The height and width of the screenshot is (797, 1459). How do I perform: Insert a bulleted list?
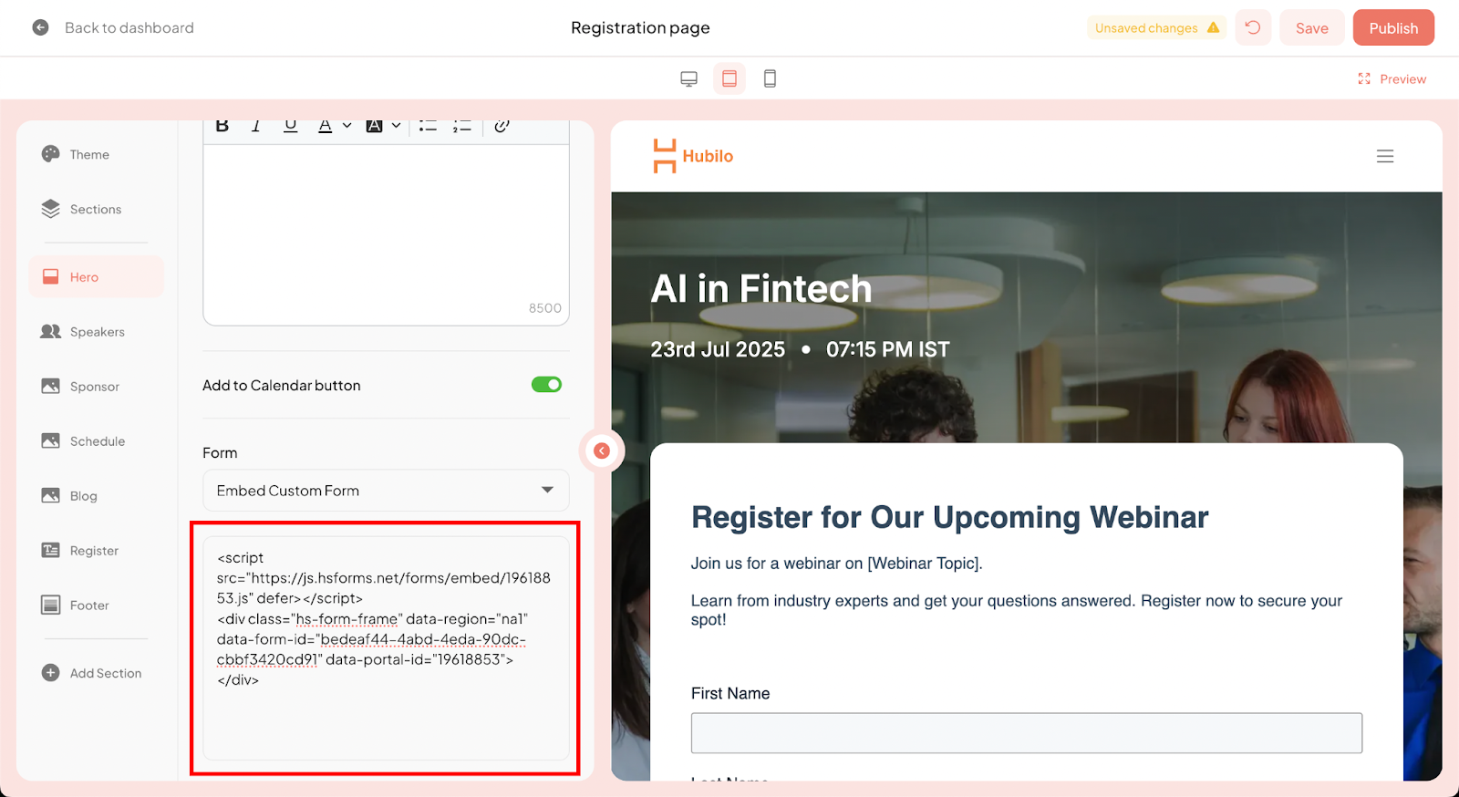(428, 126)
